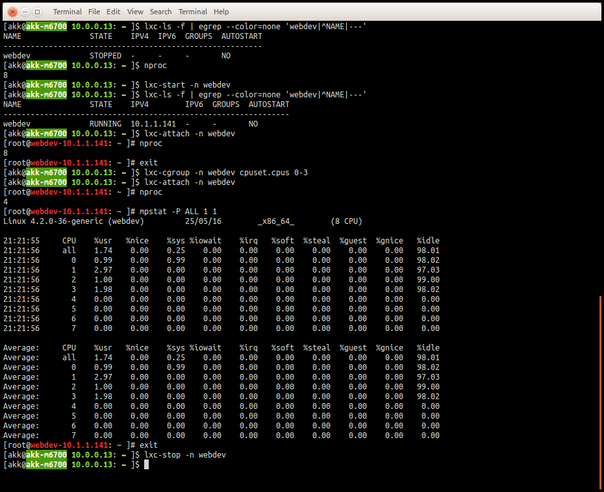Click the nproc output '4'
This screenshot has height=492, width=604.
point(5,201)
